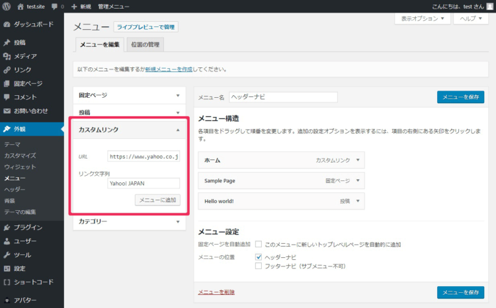Open the comments bubble icon in admin bar
Image resolution: width=496 pixels, height=308 pixels.
tap(54, 6)
